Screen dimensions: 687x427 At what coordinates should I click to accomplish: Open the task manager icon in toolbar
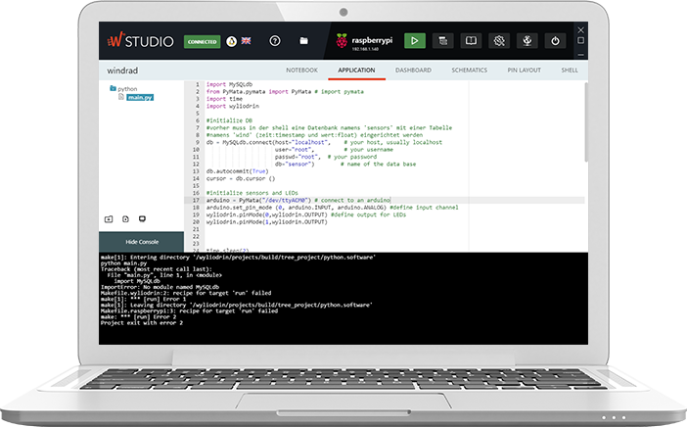[x=442, y=41]
